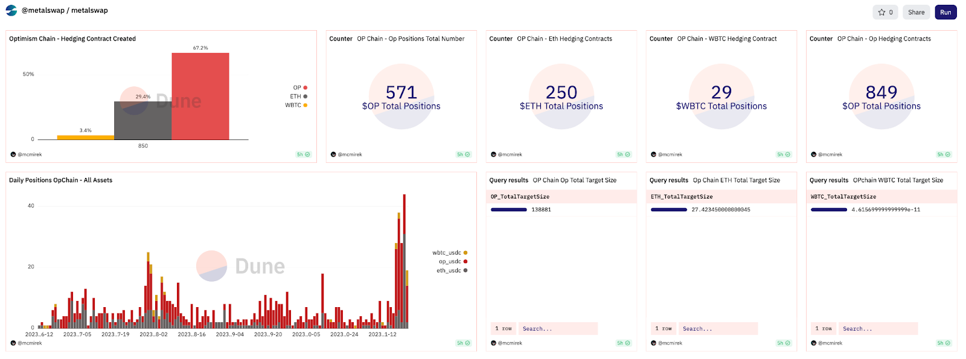Open @mcmirek author on Daily Positions panel

pos(27,343)
